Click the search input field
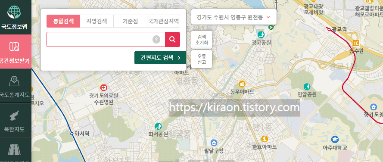This screenshot has width=383, height=162. (106, 39)
